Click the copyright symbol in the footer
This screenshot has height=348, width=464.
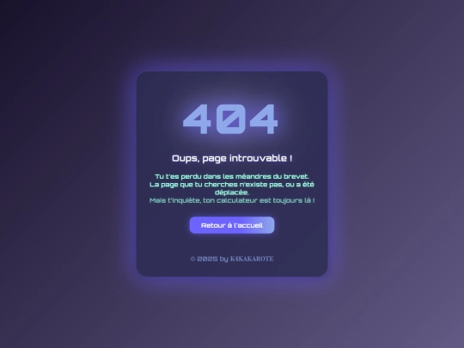point(193,259)
